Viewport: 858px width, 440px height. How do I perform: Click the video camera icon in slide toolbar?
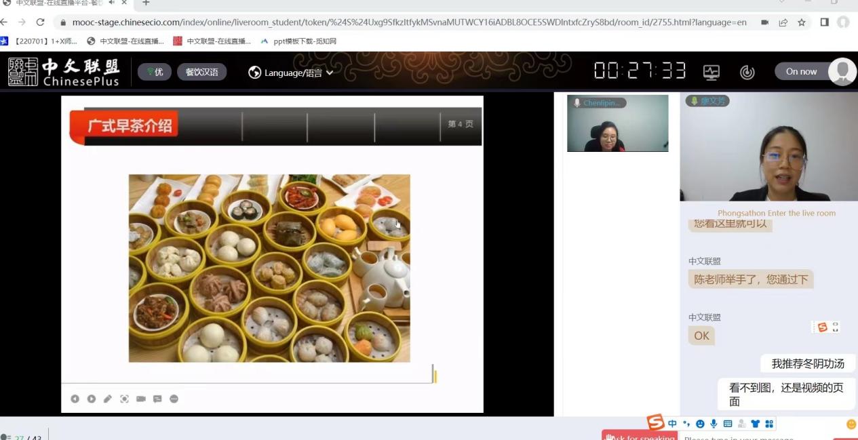(141, 399)
